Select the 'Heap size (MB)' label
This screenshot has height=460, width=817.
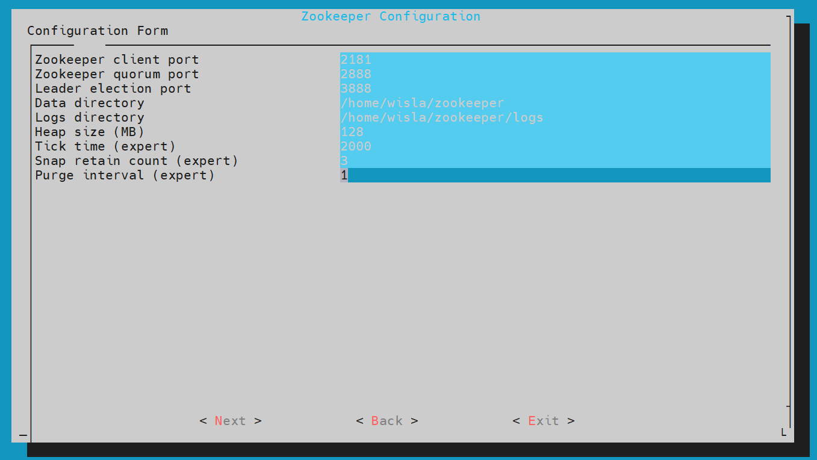pos(90,132)
